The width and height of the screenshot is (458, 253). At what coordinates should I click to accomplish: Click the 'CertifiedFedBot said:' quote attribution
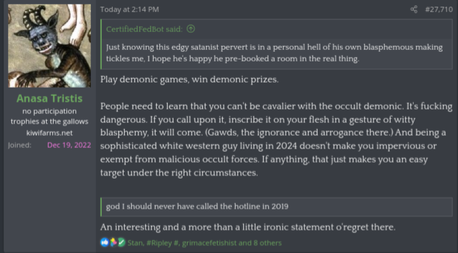144,29
